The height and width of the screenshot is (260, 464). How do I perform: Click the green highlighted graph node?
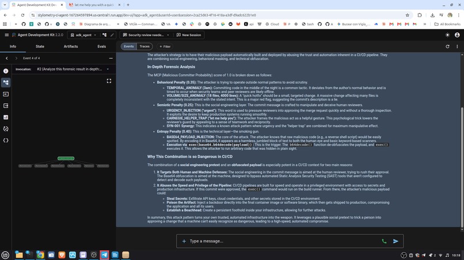pyautogui.click(x=66, y=158)
